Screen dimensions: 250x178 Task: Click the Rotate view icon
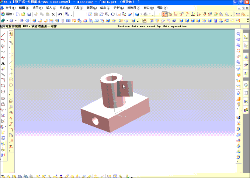coord(113,14)
